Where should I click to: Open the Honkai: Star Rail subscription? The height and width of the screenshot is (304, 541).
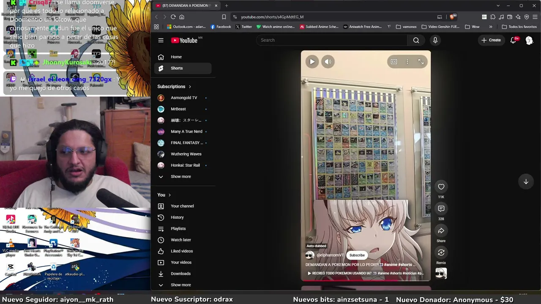[183, 165]
